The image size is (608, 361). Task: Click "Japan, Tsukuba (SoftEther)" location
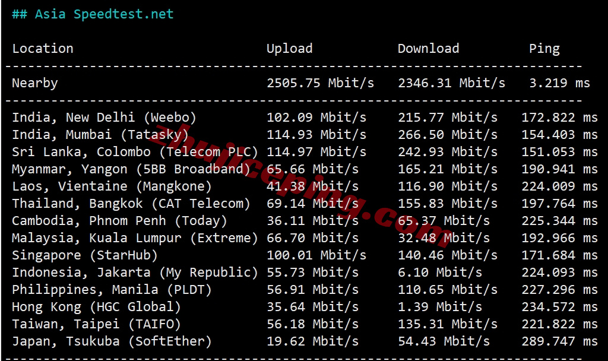(112, 341)
